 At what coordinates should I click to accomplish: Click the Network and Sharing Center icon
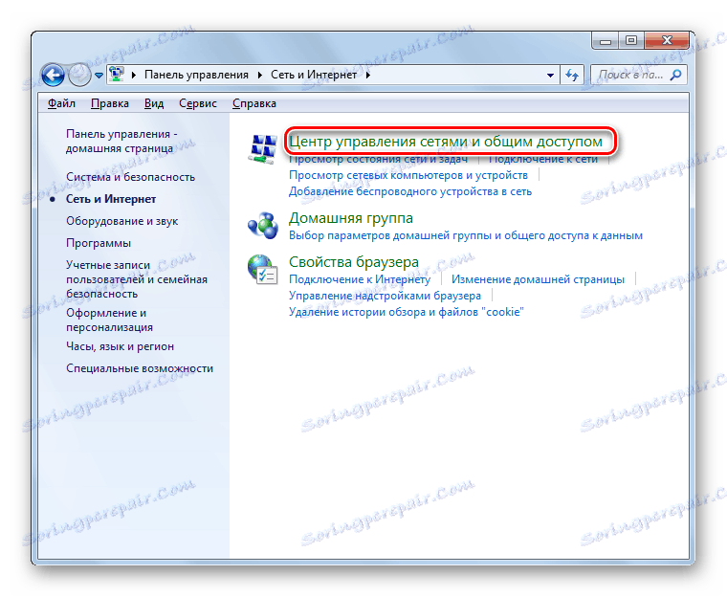[x=263, y=148]
